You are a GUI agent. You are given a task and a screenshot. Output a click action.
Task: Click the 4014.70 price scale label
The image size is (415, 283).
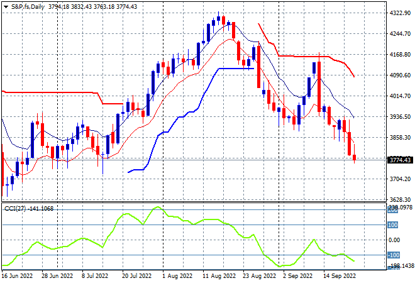[x=400, y=96]
